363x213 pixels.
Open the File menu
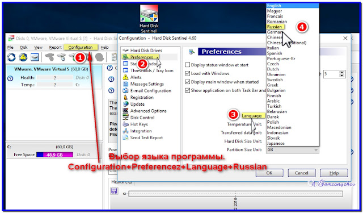[x=10, y=47]
